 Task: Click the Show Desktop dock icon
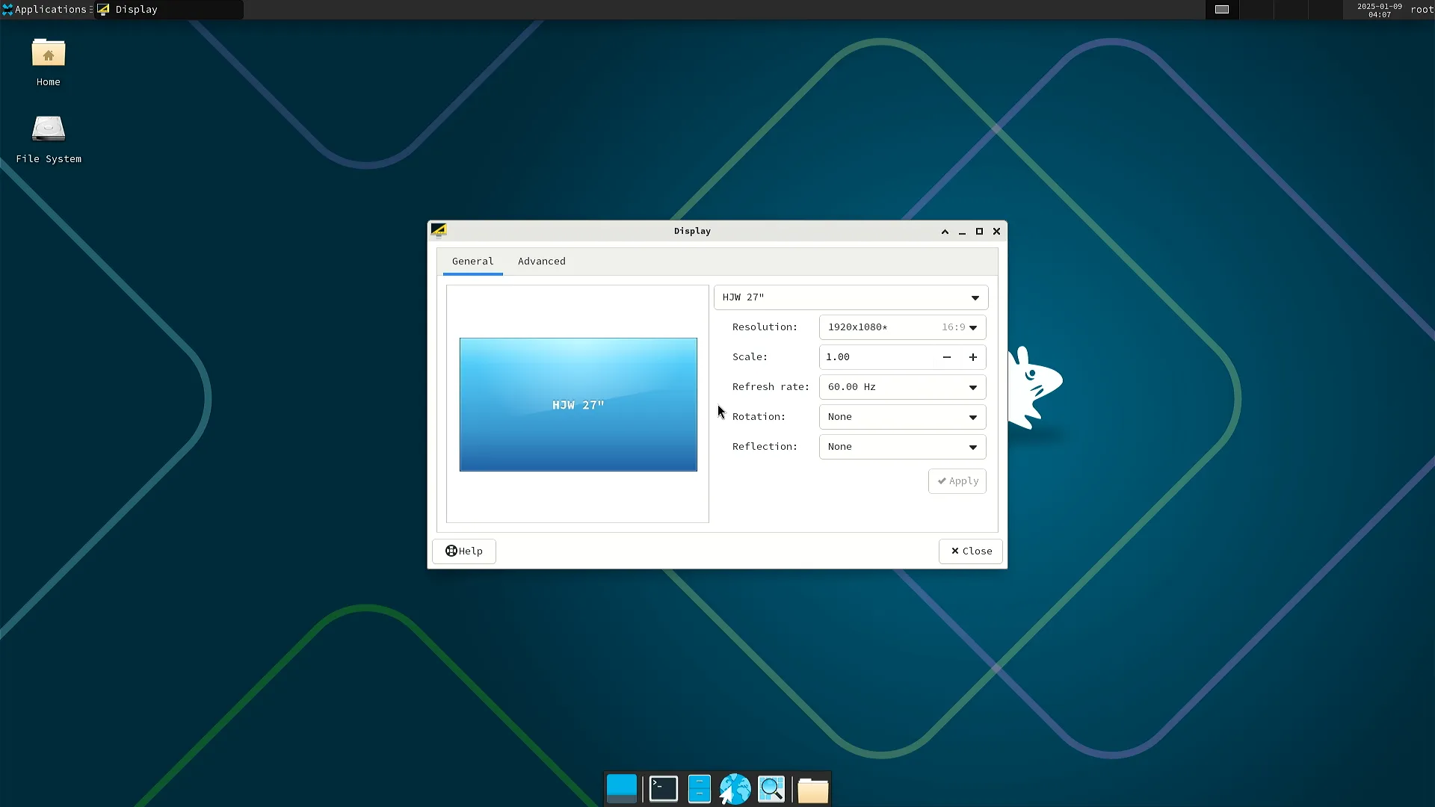coord(622,788)
